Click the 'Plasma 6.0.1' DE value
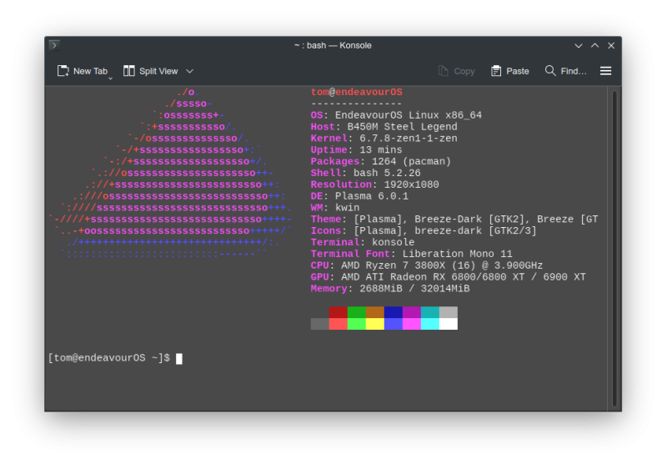This screenshot has height=465, width=667. [372, 196]
